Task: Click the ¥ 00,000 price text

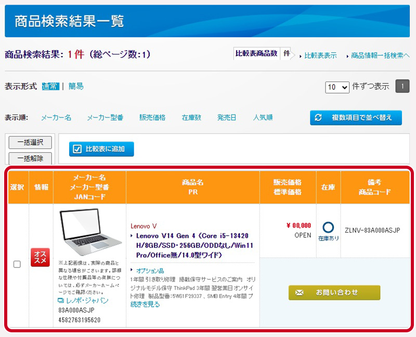Action: (298, 225)
